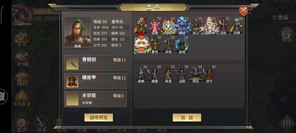View 侯成 general portrait

click(x=78, y=32)
